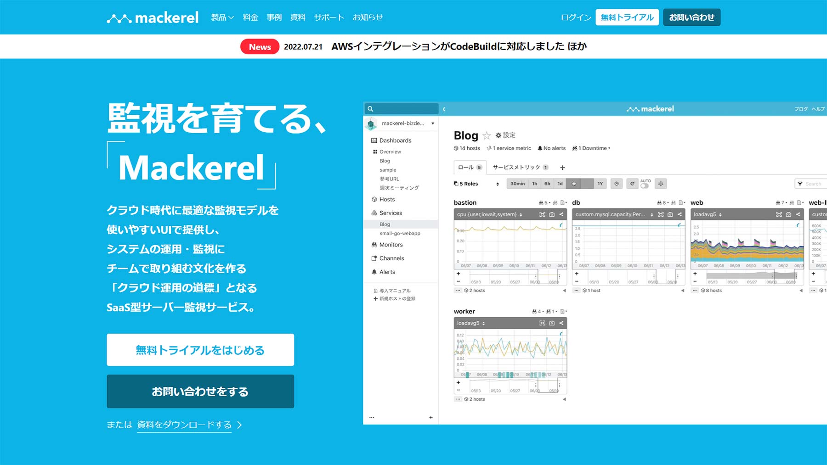The image size is (827, 465).
Task: Click the Mackerel logo in top navigation
Action: (x=153, y=17)
